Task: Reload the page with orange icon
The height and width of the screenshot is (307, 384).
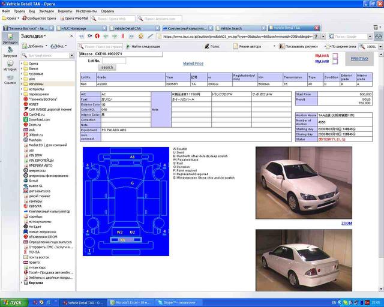Action: pos(141,36)
